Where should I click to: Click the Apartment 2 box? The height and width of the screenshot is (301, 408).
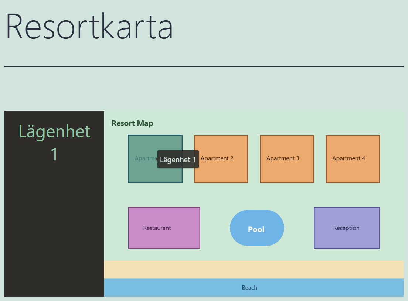pos(221,159)
